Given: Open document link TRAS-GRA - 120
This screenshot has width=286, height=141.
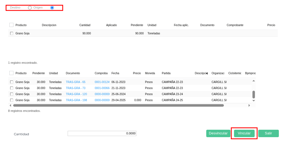Looking at the screenshot, I should click(x=76, y=94).
